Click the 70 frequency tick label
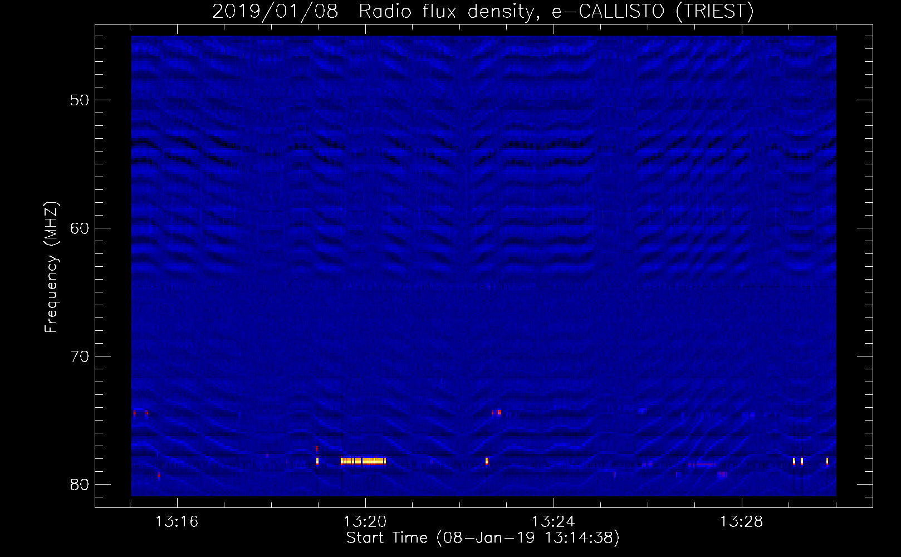The image size is (901, 557). [x=80, y=356]
